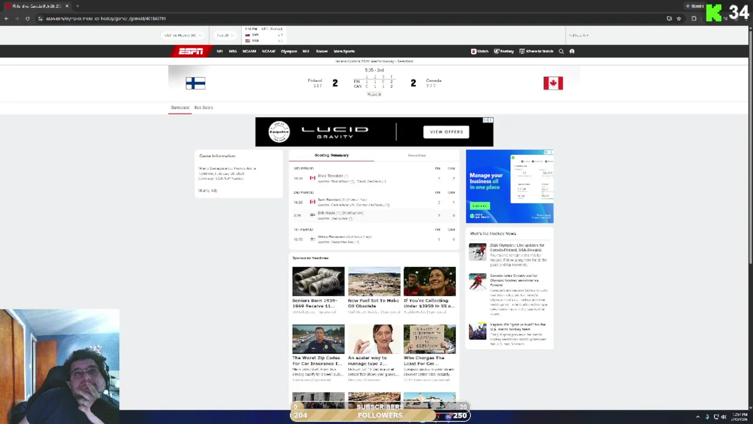Go back using browser back arrow
Screen dimensions: 753x424
6,18
